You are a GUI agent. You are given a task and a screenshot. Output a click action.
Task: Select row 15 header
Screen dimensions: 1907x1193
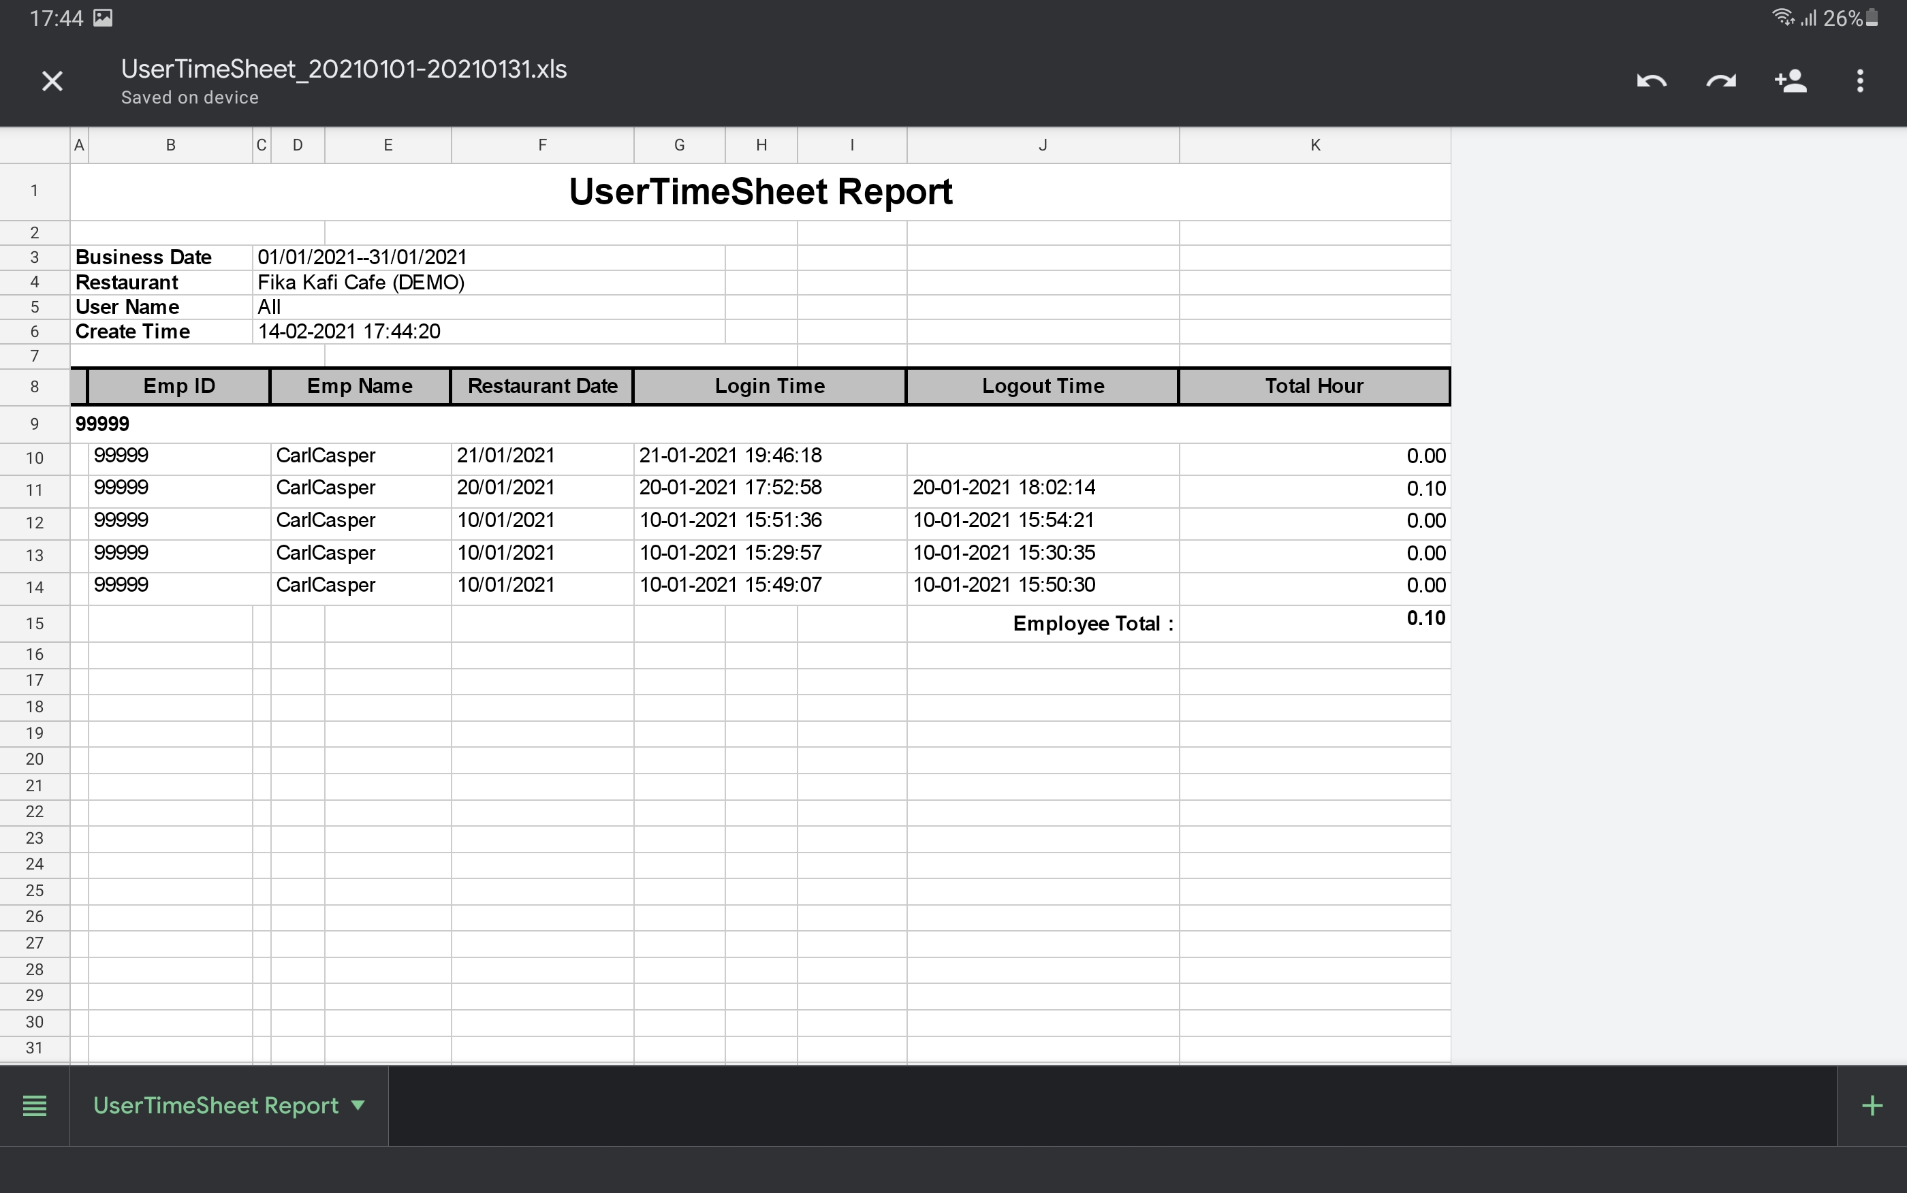pyautogui.click(x=35, y=623)
